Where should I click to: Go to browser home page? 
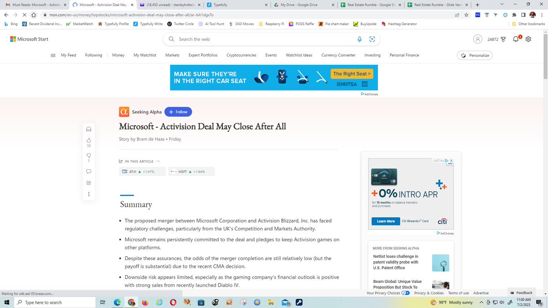pyautogui.click(x=33, y=15)
